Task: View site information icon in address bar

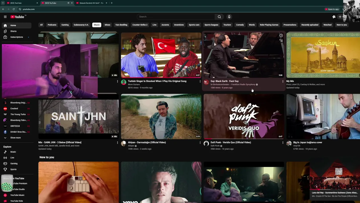Action: [20, 9]
